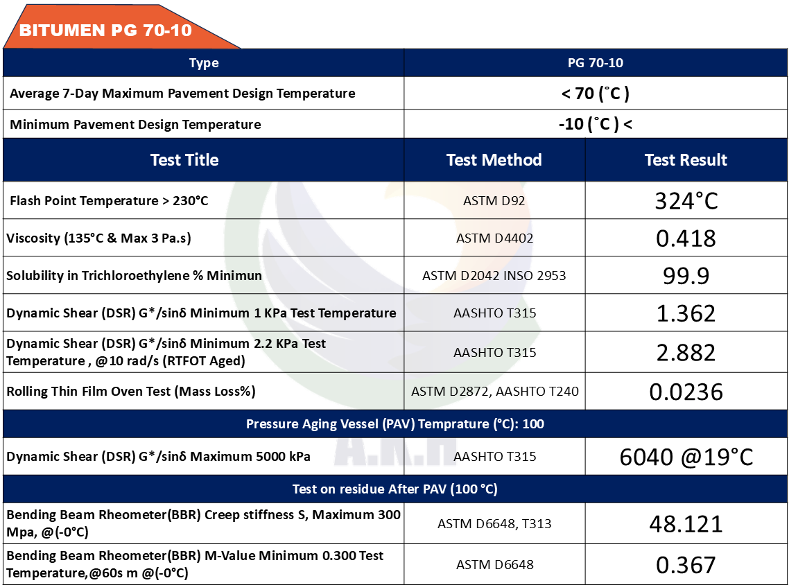Viewport: 789px width, 585px height.
Task: Click the 'PG 70-10' type value cell
Action: (x=596, y=63)
